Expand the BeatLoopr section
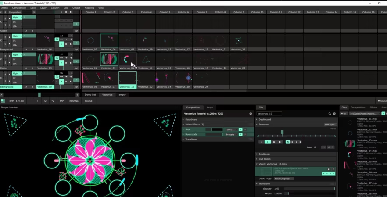387x197 pixels. (x=256, y=154)
